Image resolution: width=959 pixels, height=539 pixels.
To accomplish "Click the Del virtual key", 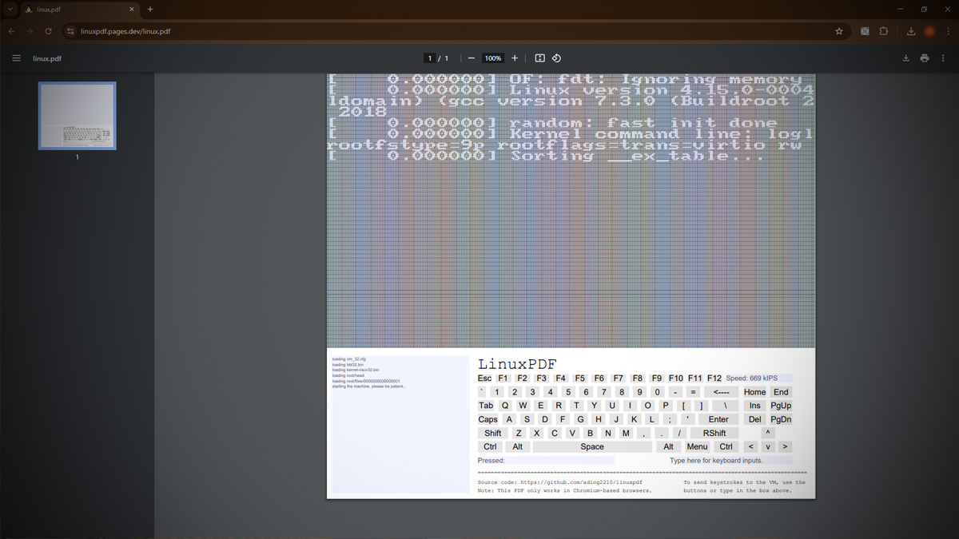I will coord(755,419).
